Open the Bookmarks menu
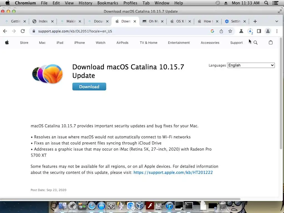Image resolution: width=284 pixels, height=213 pixels. pos(108,3)
